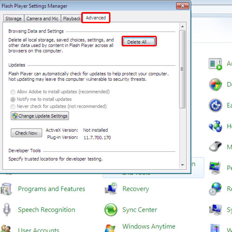Click the Ease of Access clock icon
This screenshot has height=232, width=232.
[215, 105]
